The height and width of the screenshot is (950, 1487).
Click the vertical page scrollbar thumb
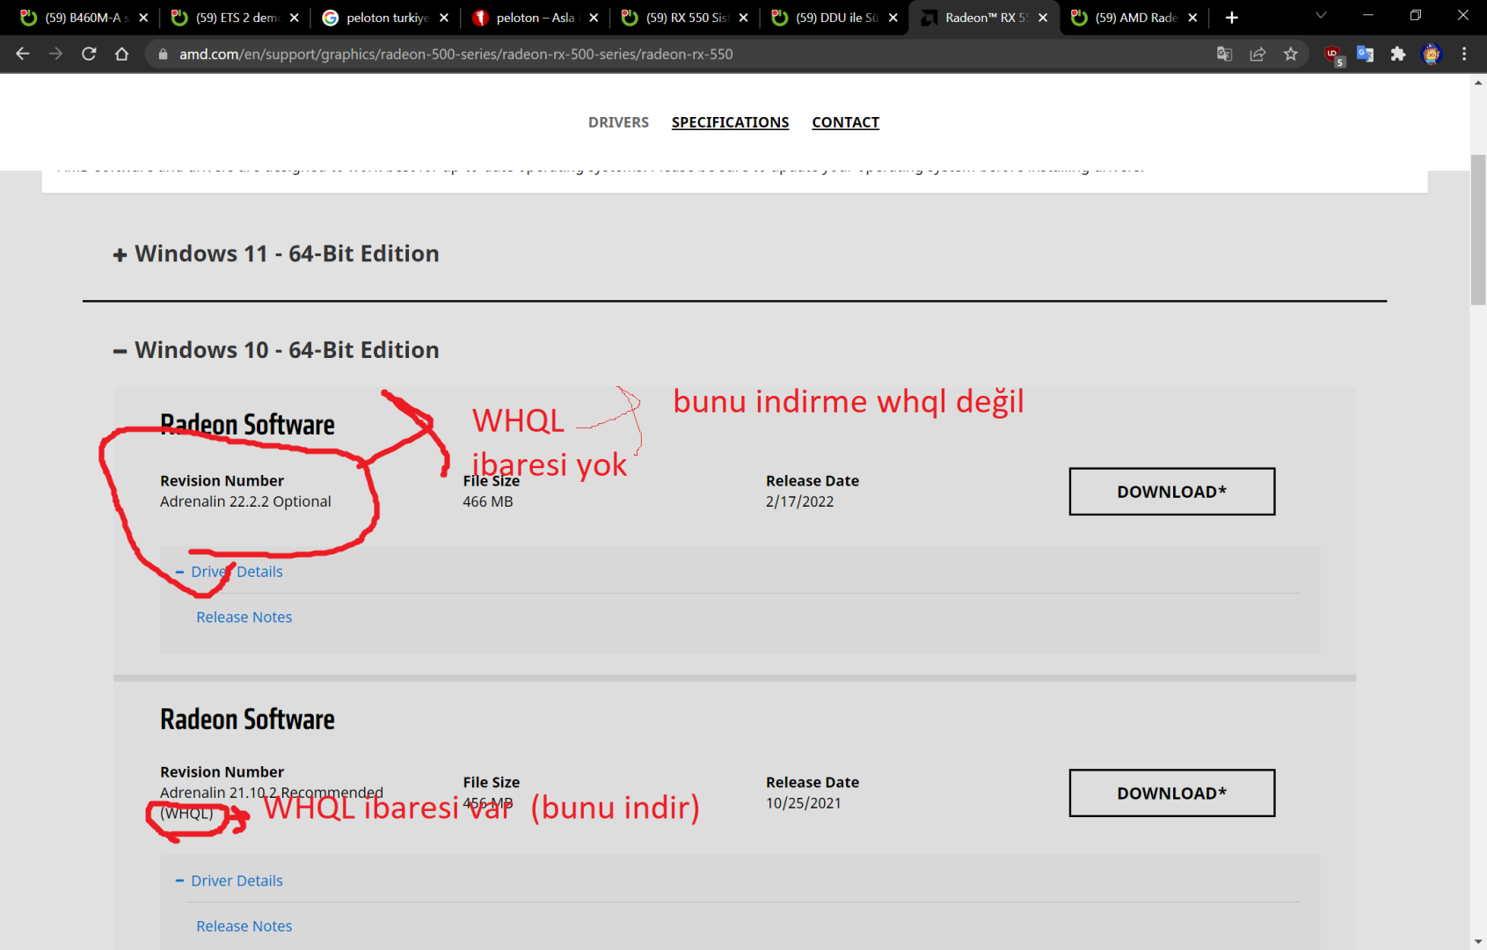pyautogui.click(x=1478, y=230)
